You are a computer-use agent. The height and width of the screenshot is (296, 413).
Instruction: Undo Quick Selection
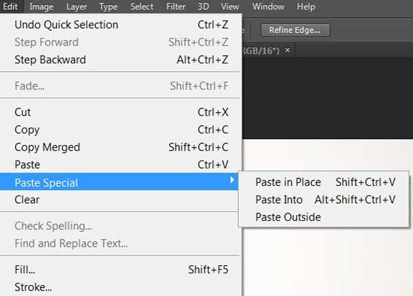pos(66,25)
